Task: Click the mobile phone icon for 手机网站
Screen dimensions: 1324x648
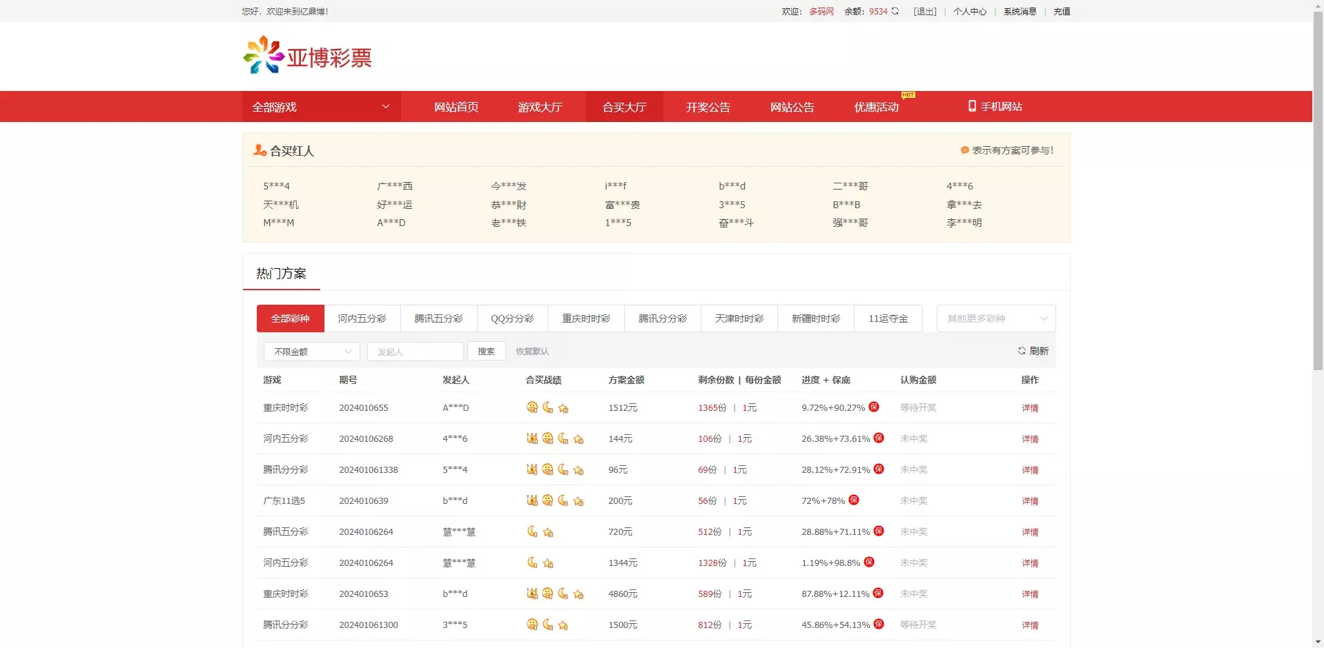Action: point(972,106)
